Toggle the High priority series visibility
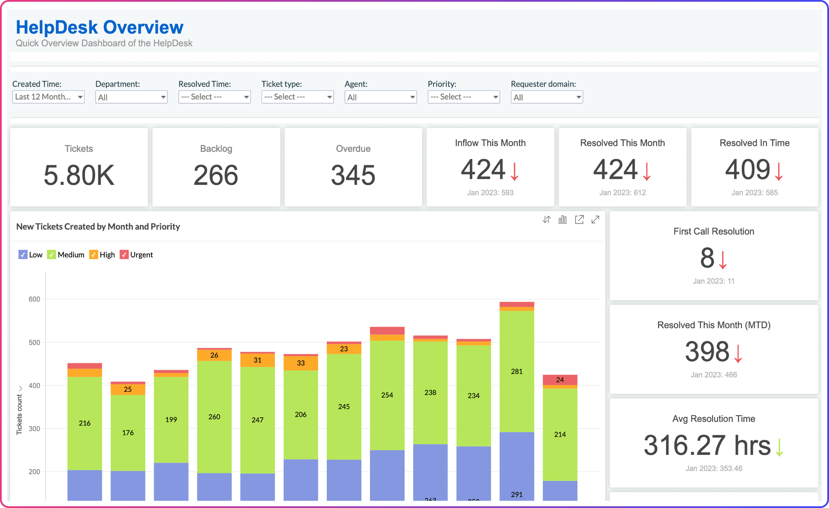Image resolution: width=829 pixels, height=508 pixels. tap(93, 254)
